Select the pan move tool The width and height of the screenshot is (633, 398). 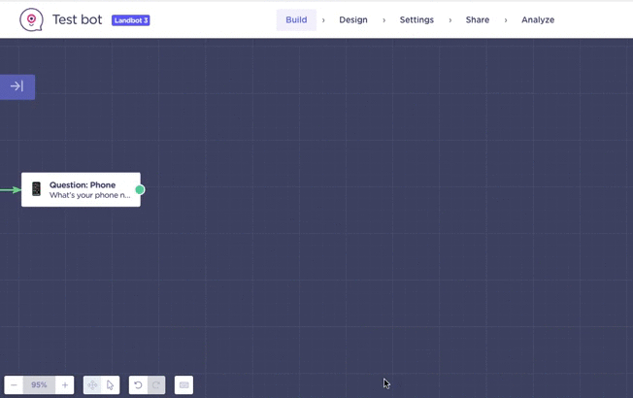coord(92,385)
